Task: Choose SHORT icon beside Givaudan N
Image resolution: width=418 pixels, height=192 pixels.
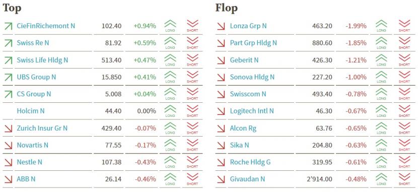Action: click(404, 179)
